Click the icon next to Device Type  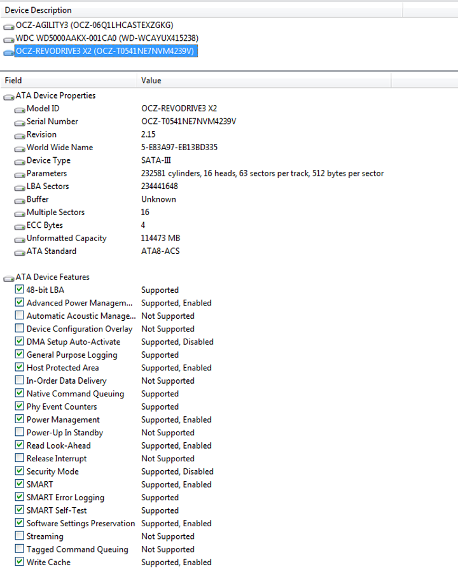pyautogui.click(x=20, y=162)
